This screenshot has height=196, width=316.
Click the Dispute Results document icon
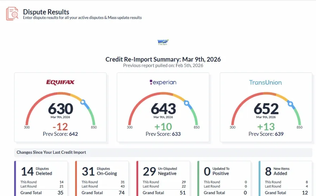[12, 14]
